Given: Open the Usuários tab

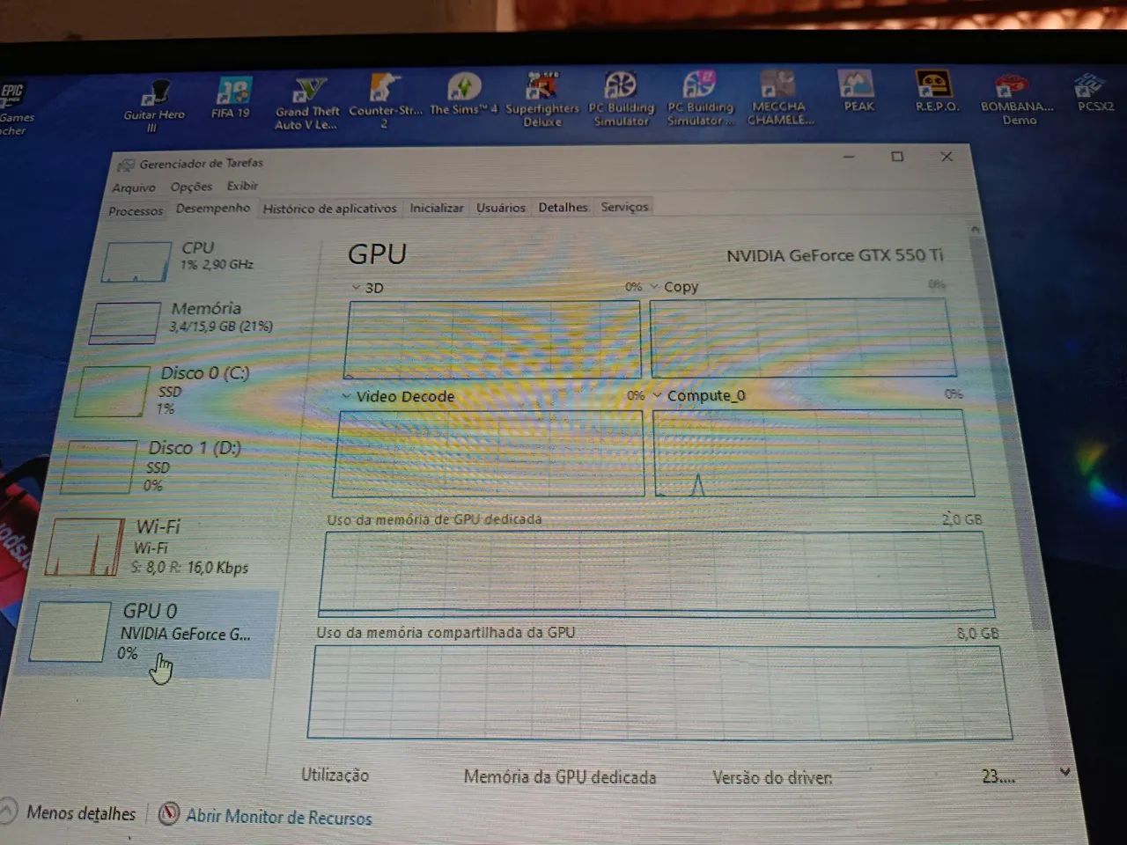Looking at the screenshot, I should point(500,208).
